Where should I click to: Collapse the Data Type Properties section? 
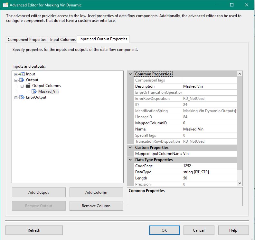pos(130,159)
